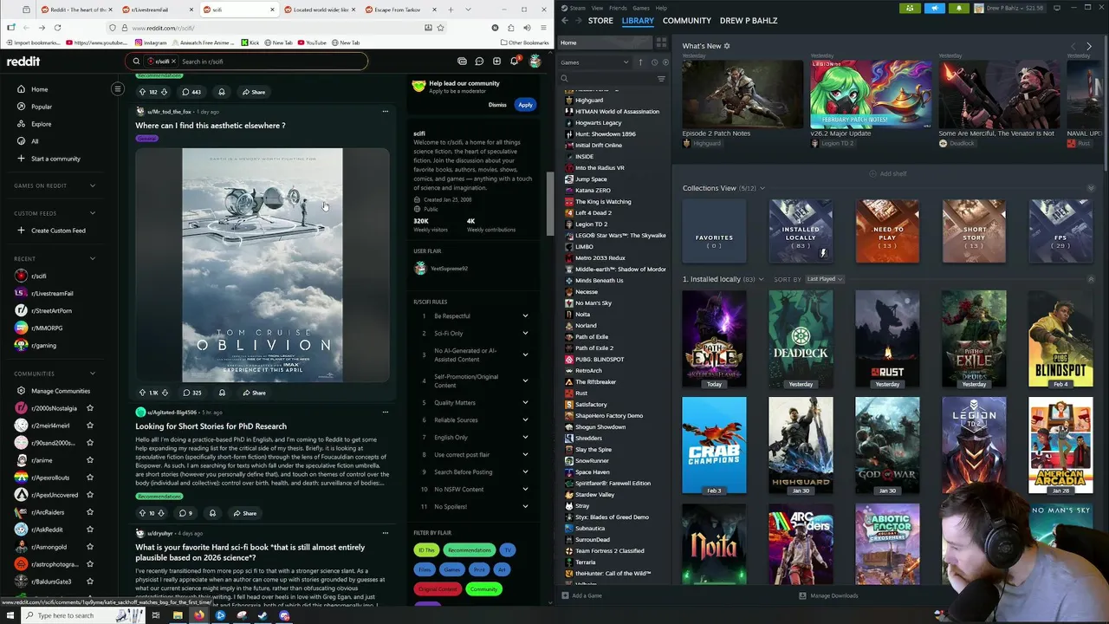
Task: Favorite r/Apexrollouts with star
Action: (x=89, y=478)
